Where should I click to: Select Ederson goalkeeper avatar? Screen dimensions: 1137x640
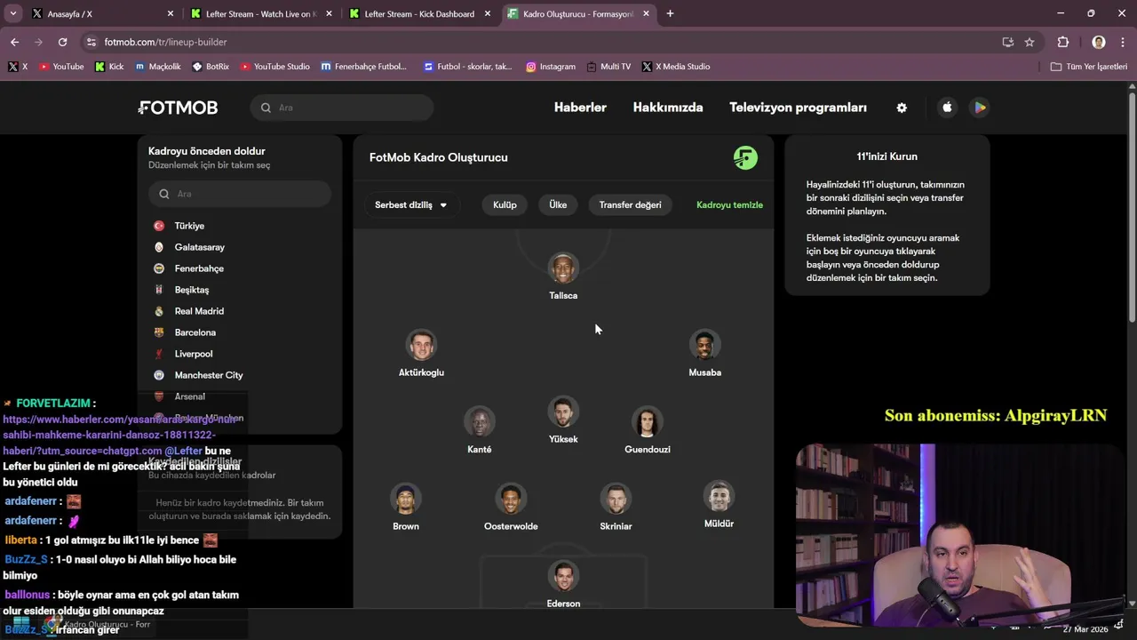563,576
